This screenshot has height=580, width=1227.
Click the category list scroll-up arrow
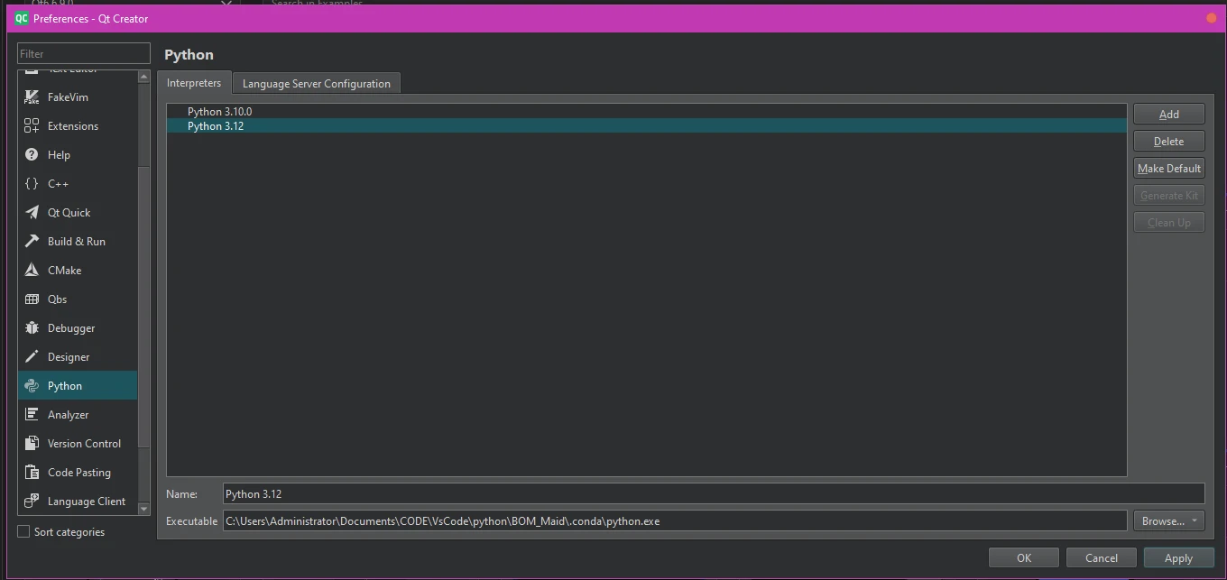(143, 78)
